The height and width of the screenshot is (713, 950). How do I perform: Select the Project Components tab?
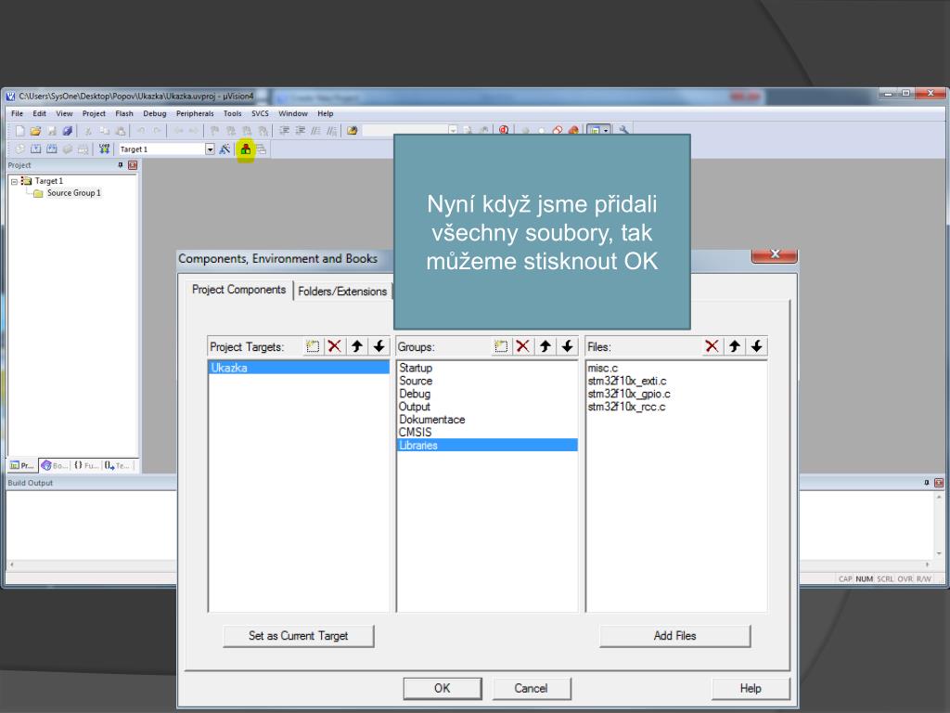[238, 290]
